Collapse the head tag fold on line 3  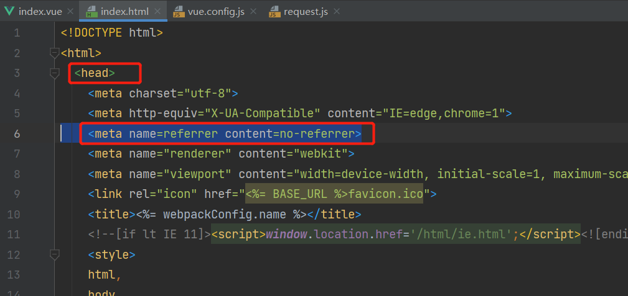point(54,73)
